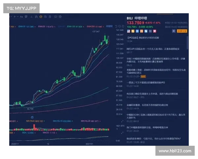The height and width of the screenshot is (159, 198).
Task: Click the gray square stock icon
Action: click(150, 31)
